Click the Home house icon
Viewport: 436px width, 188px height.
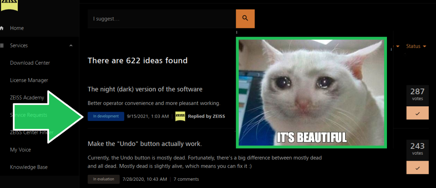point(2,28)
